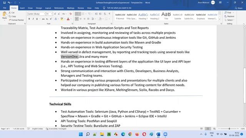
Task: Switch to the Insert tab
Action: (x=22, y=8)
